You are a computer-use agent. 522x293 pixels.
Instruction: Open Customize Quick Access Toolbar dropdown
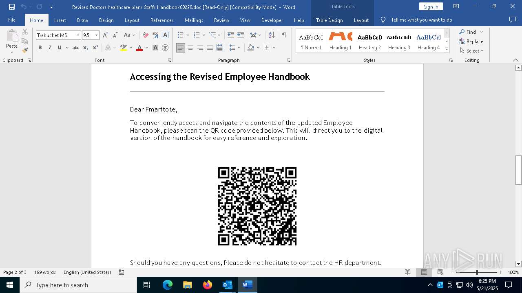51,7
